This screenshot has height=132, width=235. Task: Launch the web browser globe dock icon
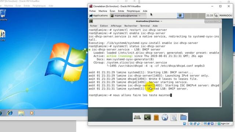tap(165, 117)
